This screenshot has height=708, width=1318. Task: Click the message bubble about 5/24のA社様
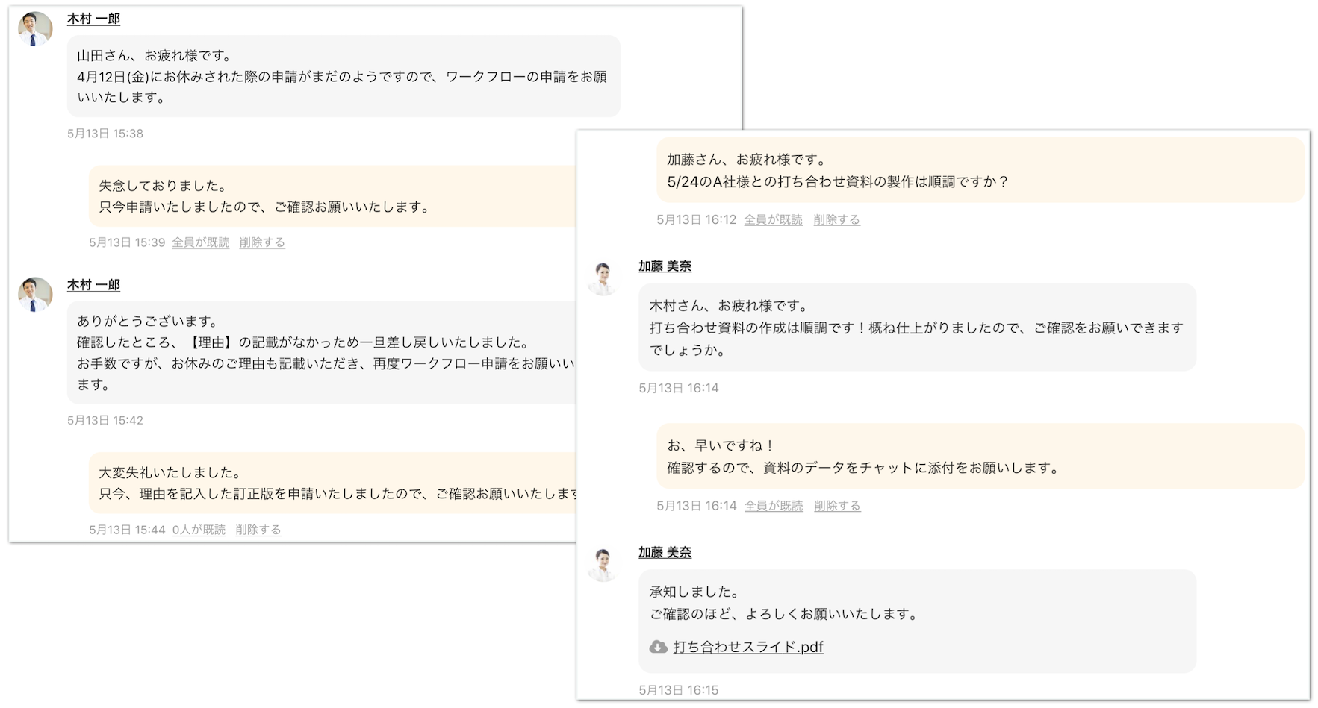(x=980, y=170)
